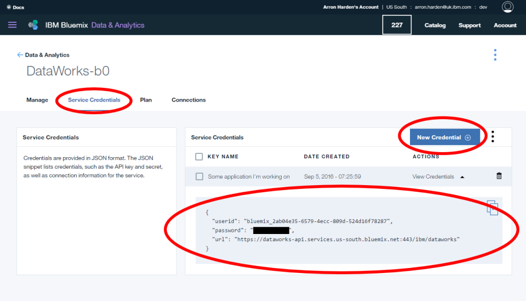Click the View Credentials link
This screenshot has height=301, width=526.
tap(433, 176)
